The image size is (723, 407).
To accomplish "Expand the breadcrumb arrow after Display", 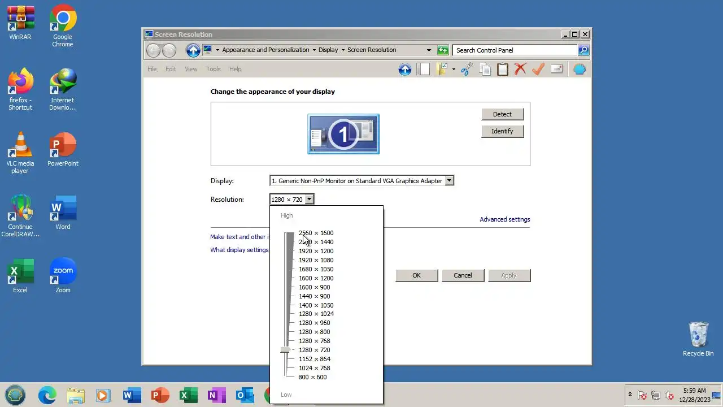I will click(x=343, y=50).
